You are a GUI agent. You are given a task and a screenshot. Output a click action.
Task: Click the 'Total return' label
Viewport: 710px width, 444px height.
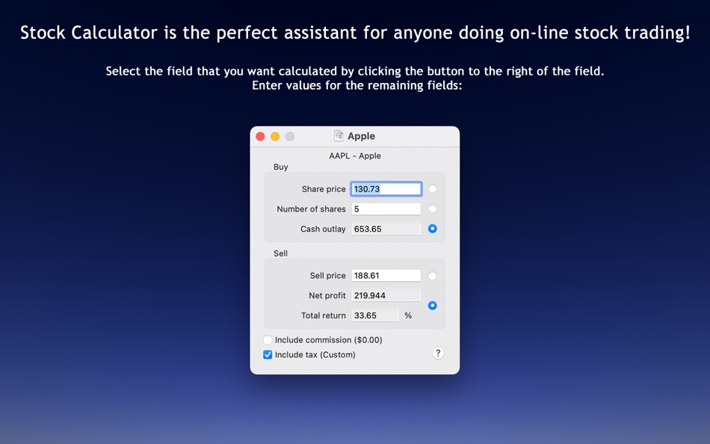[324, 315]
